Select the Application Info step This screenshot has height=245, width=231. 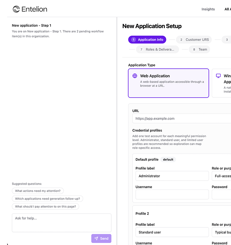coord(147,40)
